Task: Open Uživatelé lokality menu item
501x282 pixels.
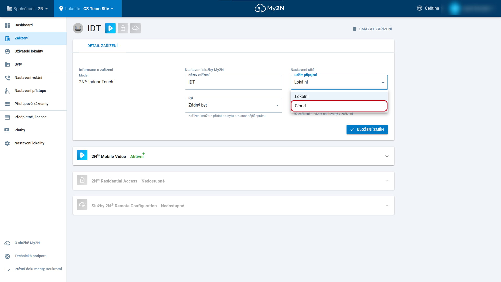Action: tap(33, 51)
